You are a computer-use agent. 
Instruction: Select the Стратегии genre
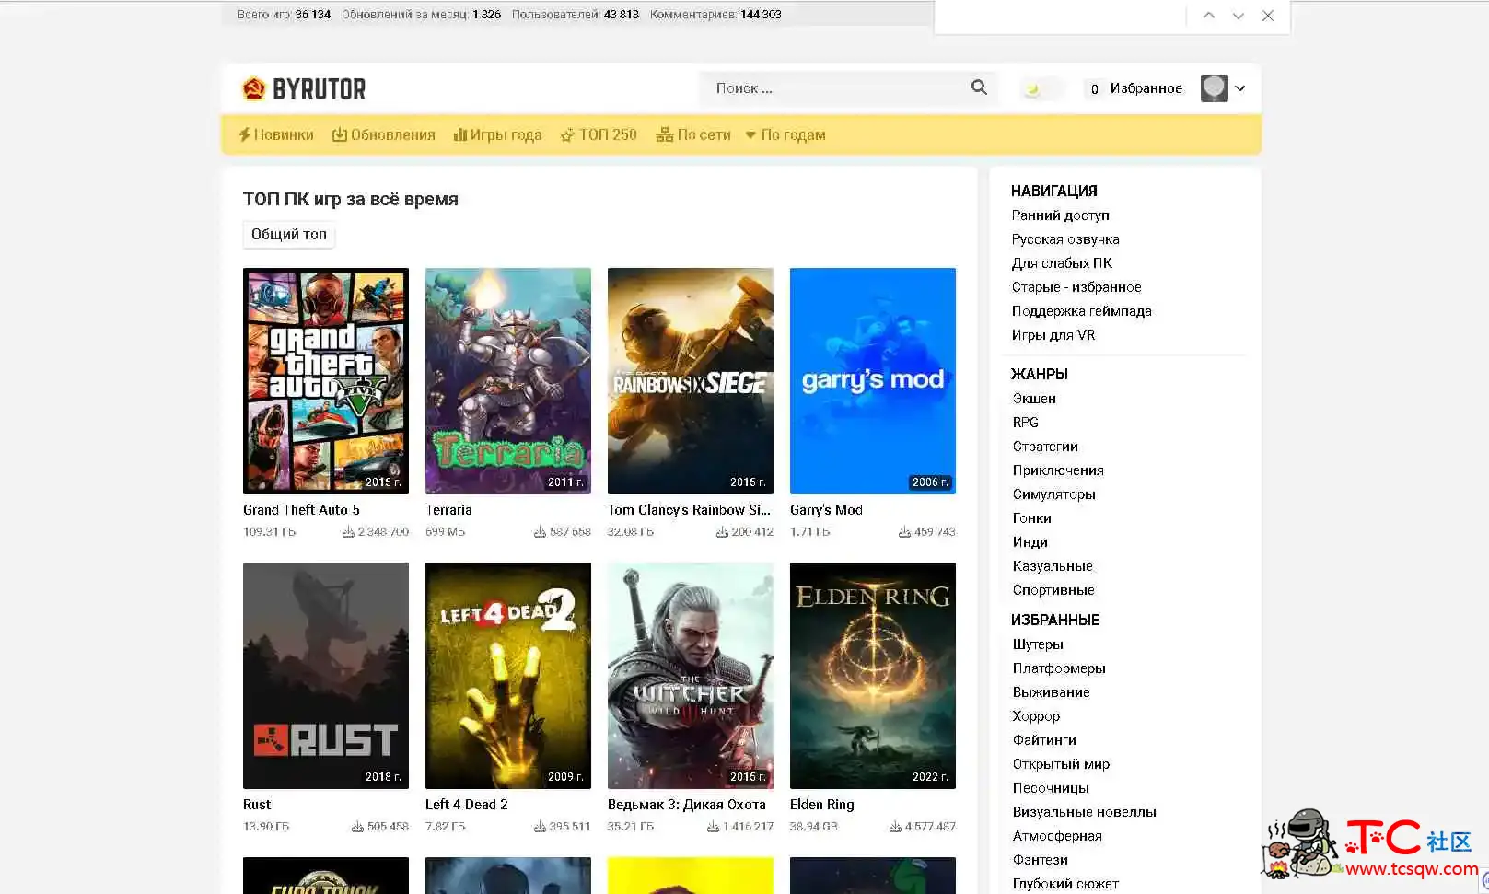tap(1045, 447)
